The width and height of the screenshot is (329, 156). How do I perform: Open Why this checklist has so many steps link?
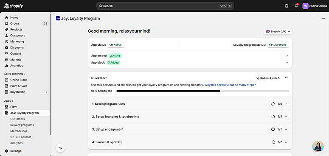coord(230,85)
